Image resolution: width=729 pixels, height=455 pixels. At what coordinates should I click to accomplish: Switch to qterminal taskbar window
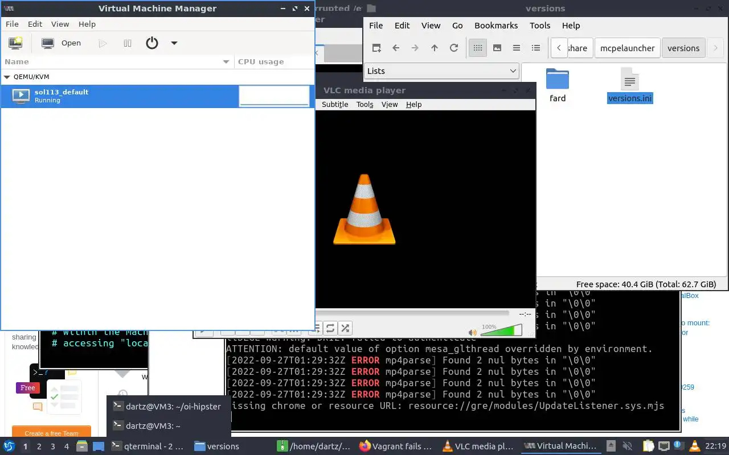(x=148, y=446)
